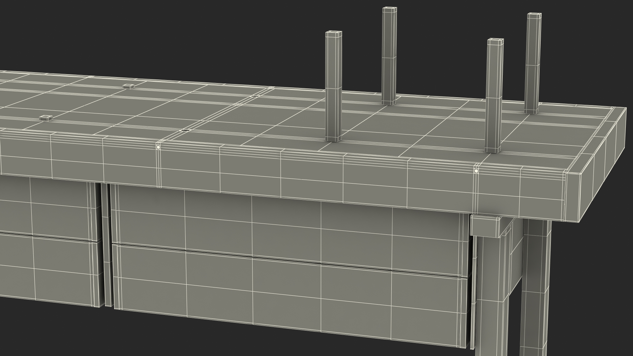The image size is (633, 356).
Task: Select the small slot on tabletop front seam
Action: [186, 130]
